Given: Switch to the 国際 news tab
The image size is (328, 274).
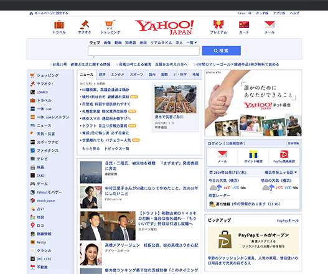Looking at the screenshot, I should (x=164, y=75).
